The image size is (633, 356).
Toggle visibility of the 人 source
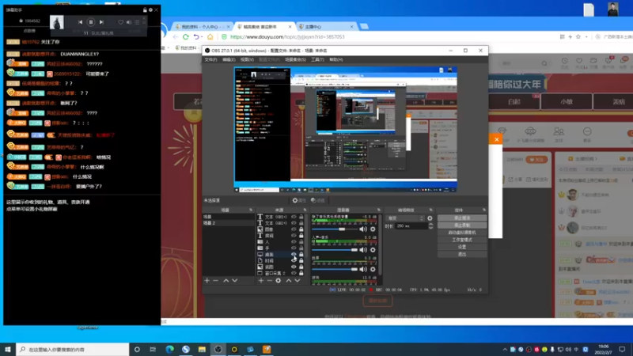(294, 242)
